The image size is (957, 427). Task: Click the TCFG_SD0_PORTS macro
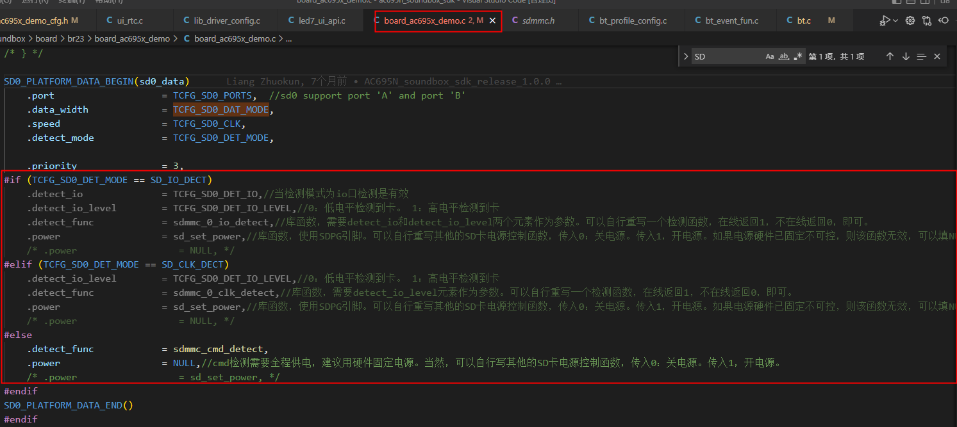click(x=213, y=95)
